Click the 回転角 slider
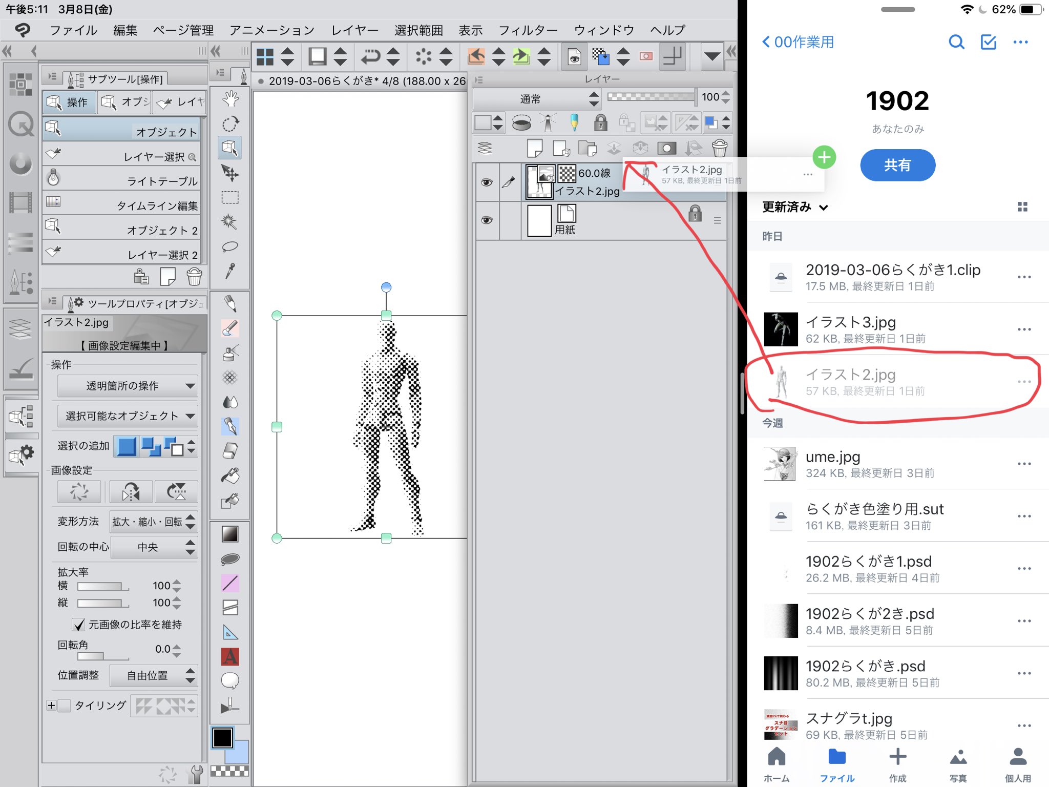The image size is (1049, 787). point(102,656)
